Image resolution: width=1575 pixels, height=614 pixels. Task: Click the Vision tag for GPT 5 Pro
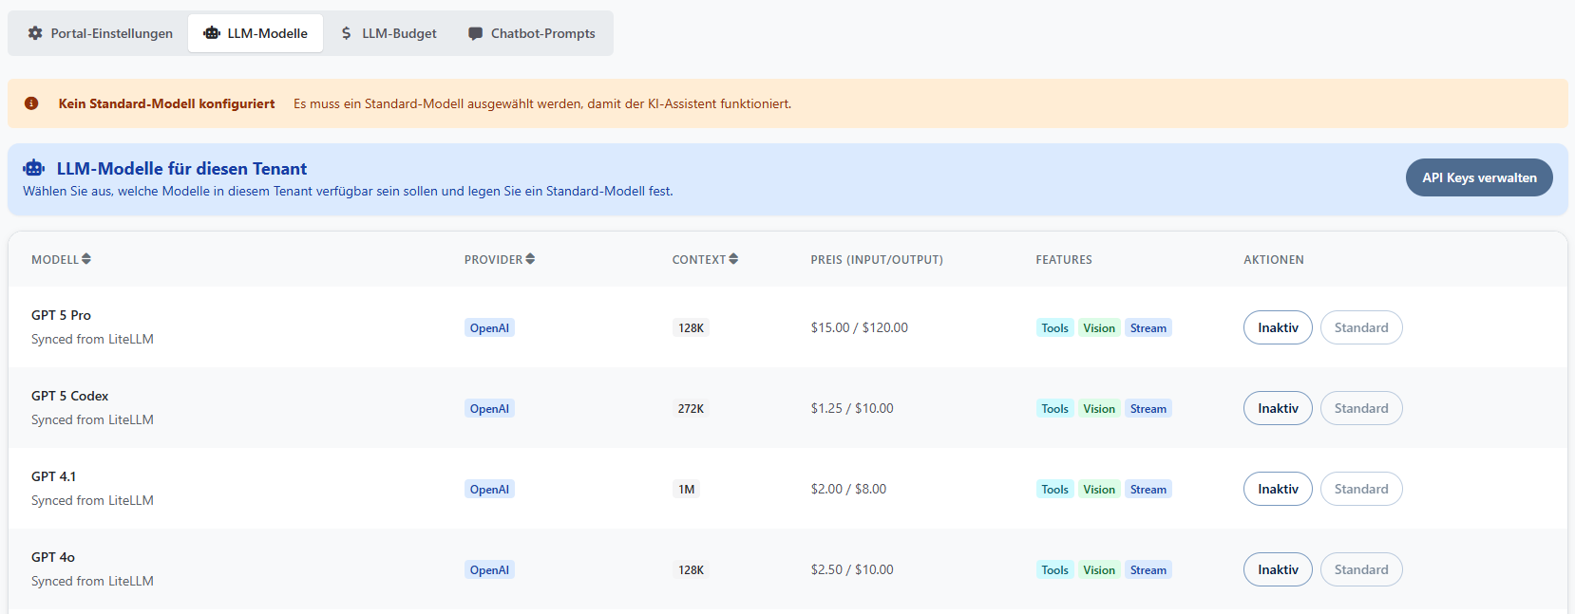click(x=1099, y=328)
